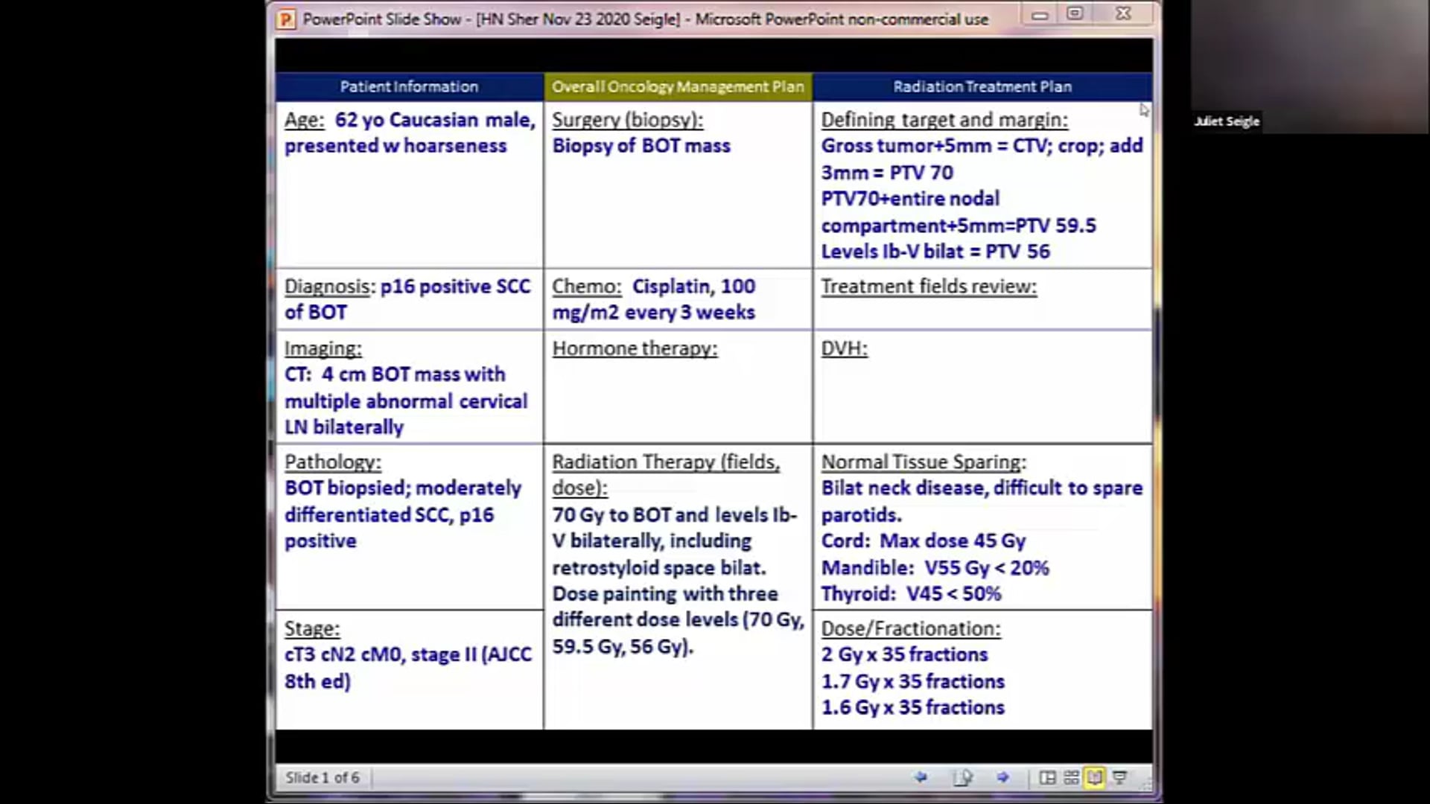The image size is (1430, 804).
Task: Click the Previous Slide arrow icon
Action: point(921,777)
